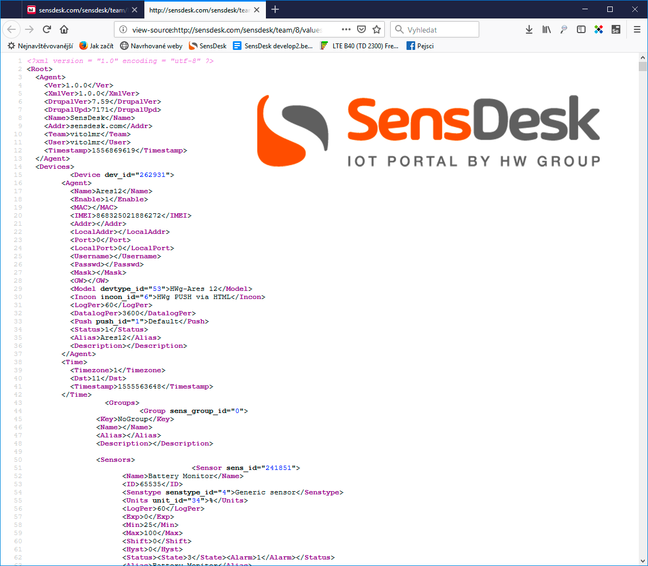
Task: Open the Firefox hamburger menu
Action: click(x=637, y=29)
